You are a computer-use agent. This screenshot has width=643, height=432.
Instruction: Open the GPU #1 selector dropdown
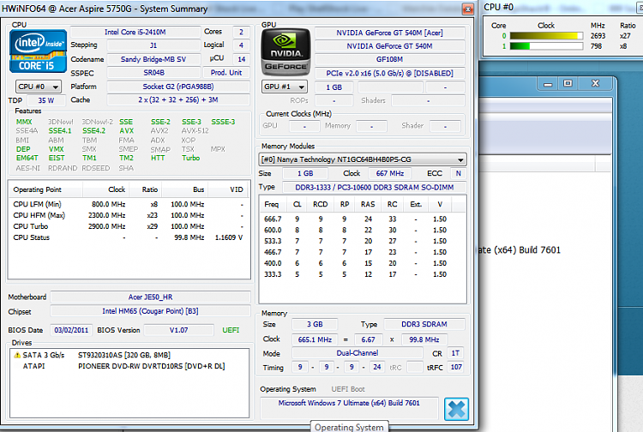[x=285, y=87]
